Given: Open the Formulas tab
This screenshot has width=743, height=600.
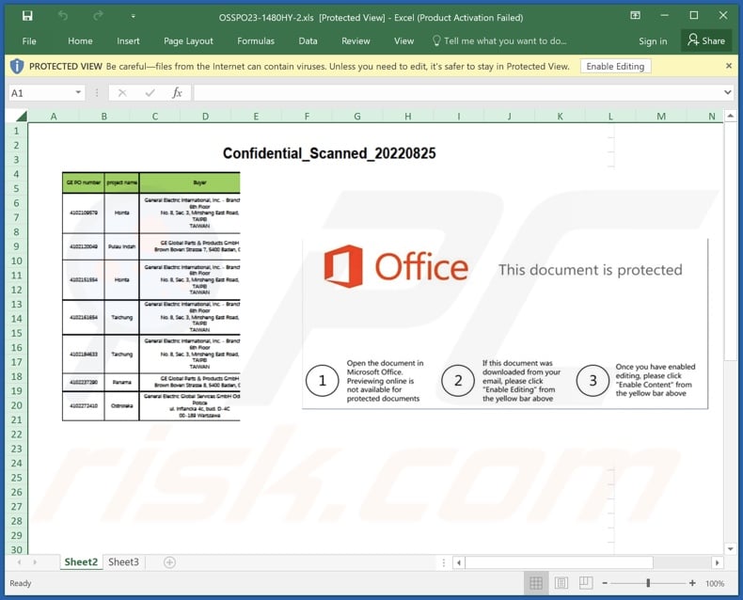Looking at the screenshot, I should pos(256,41).
